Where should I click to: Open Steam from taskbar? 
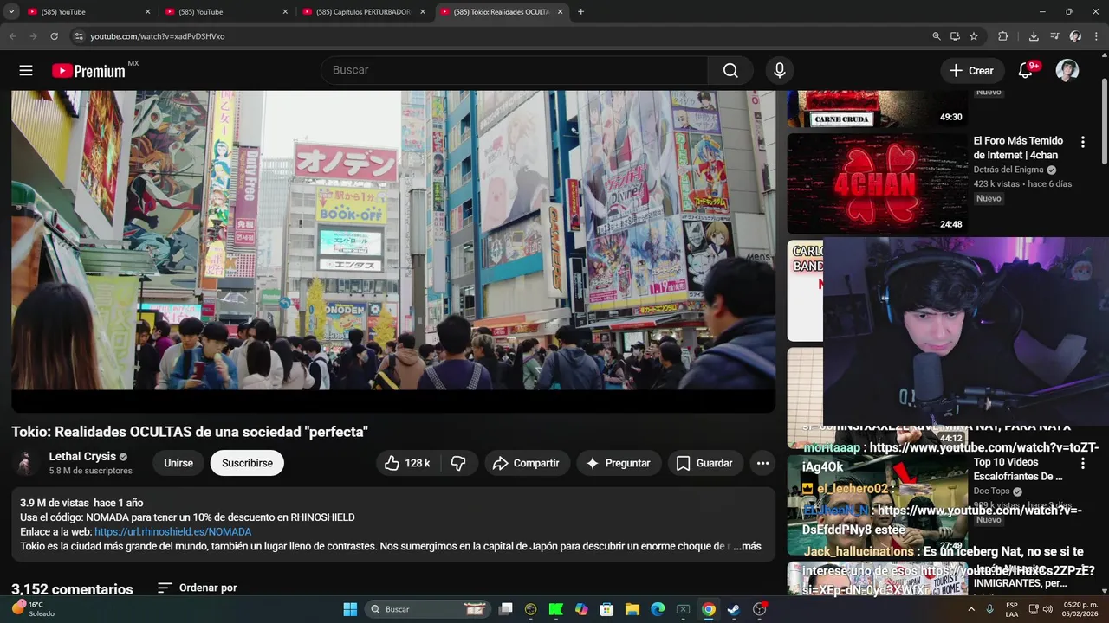[733, 609]
